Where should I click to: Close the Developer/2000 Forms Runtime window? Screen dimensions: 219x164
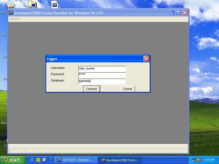tap(185, 13)
